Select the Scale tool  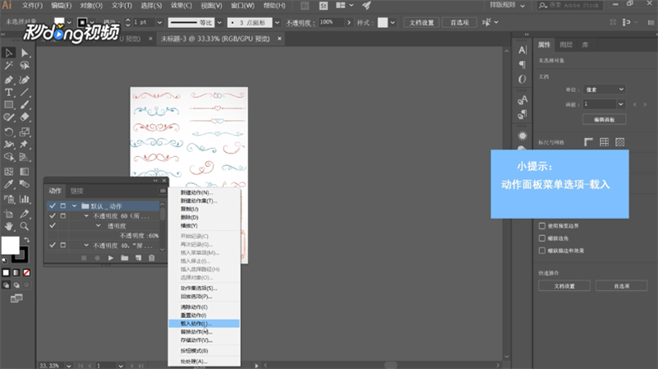pyautogui.click(x=25, y=131)
